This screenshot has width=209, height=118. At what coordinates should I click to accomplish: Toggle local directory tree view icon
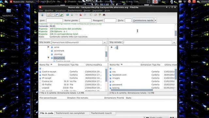(x=53, y=15)
